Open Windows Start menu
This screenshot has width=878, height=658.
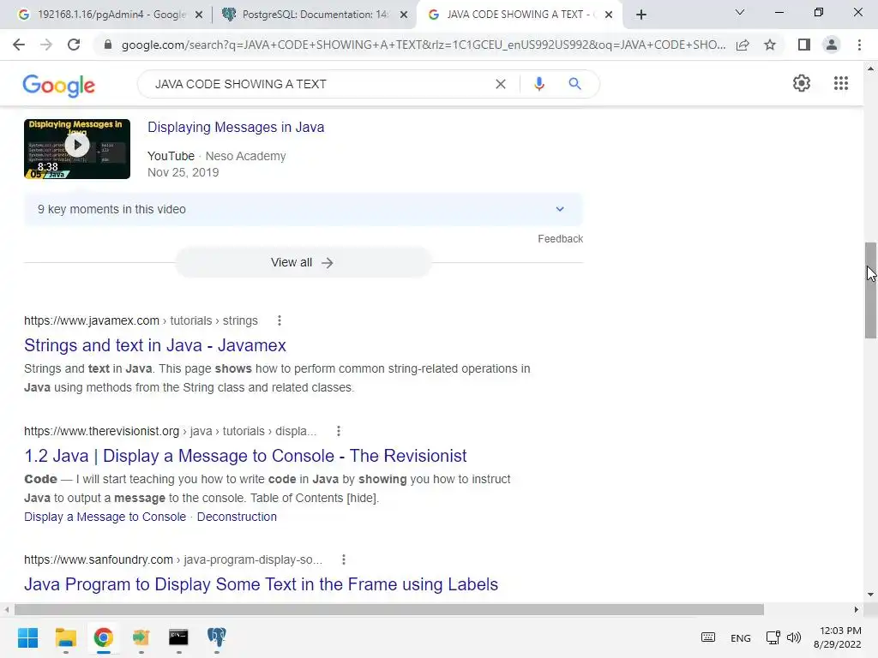pyautogui.click(x=27, y=637)
